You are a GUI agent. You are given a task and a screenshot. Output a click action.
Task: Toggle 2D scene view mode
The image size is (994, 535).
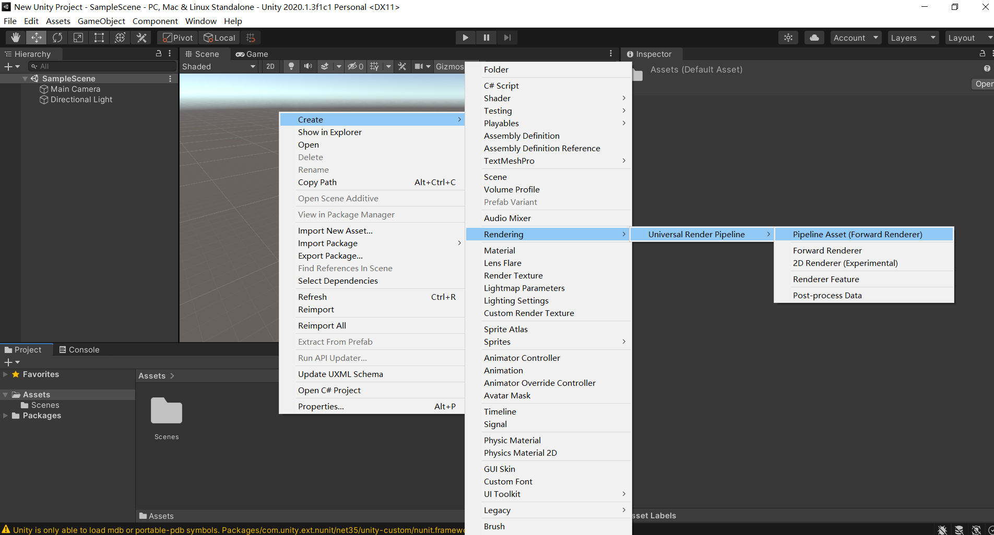click(x=270, y=66)
